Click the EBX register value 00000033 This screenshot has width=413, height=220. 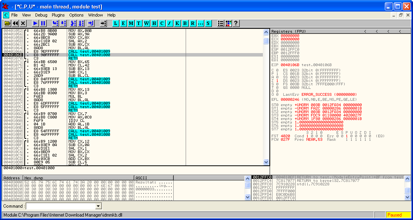[290, 46]
